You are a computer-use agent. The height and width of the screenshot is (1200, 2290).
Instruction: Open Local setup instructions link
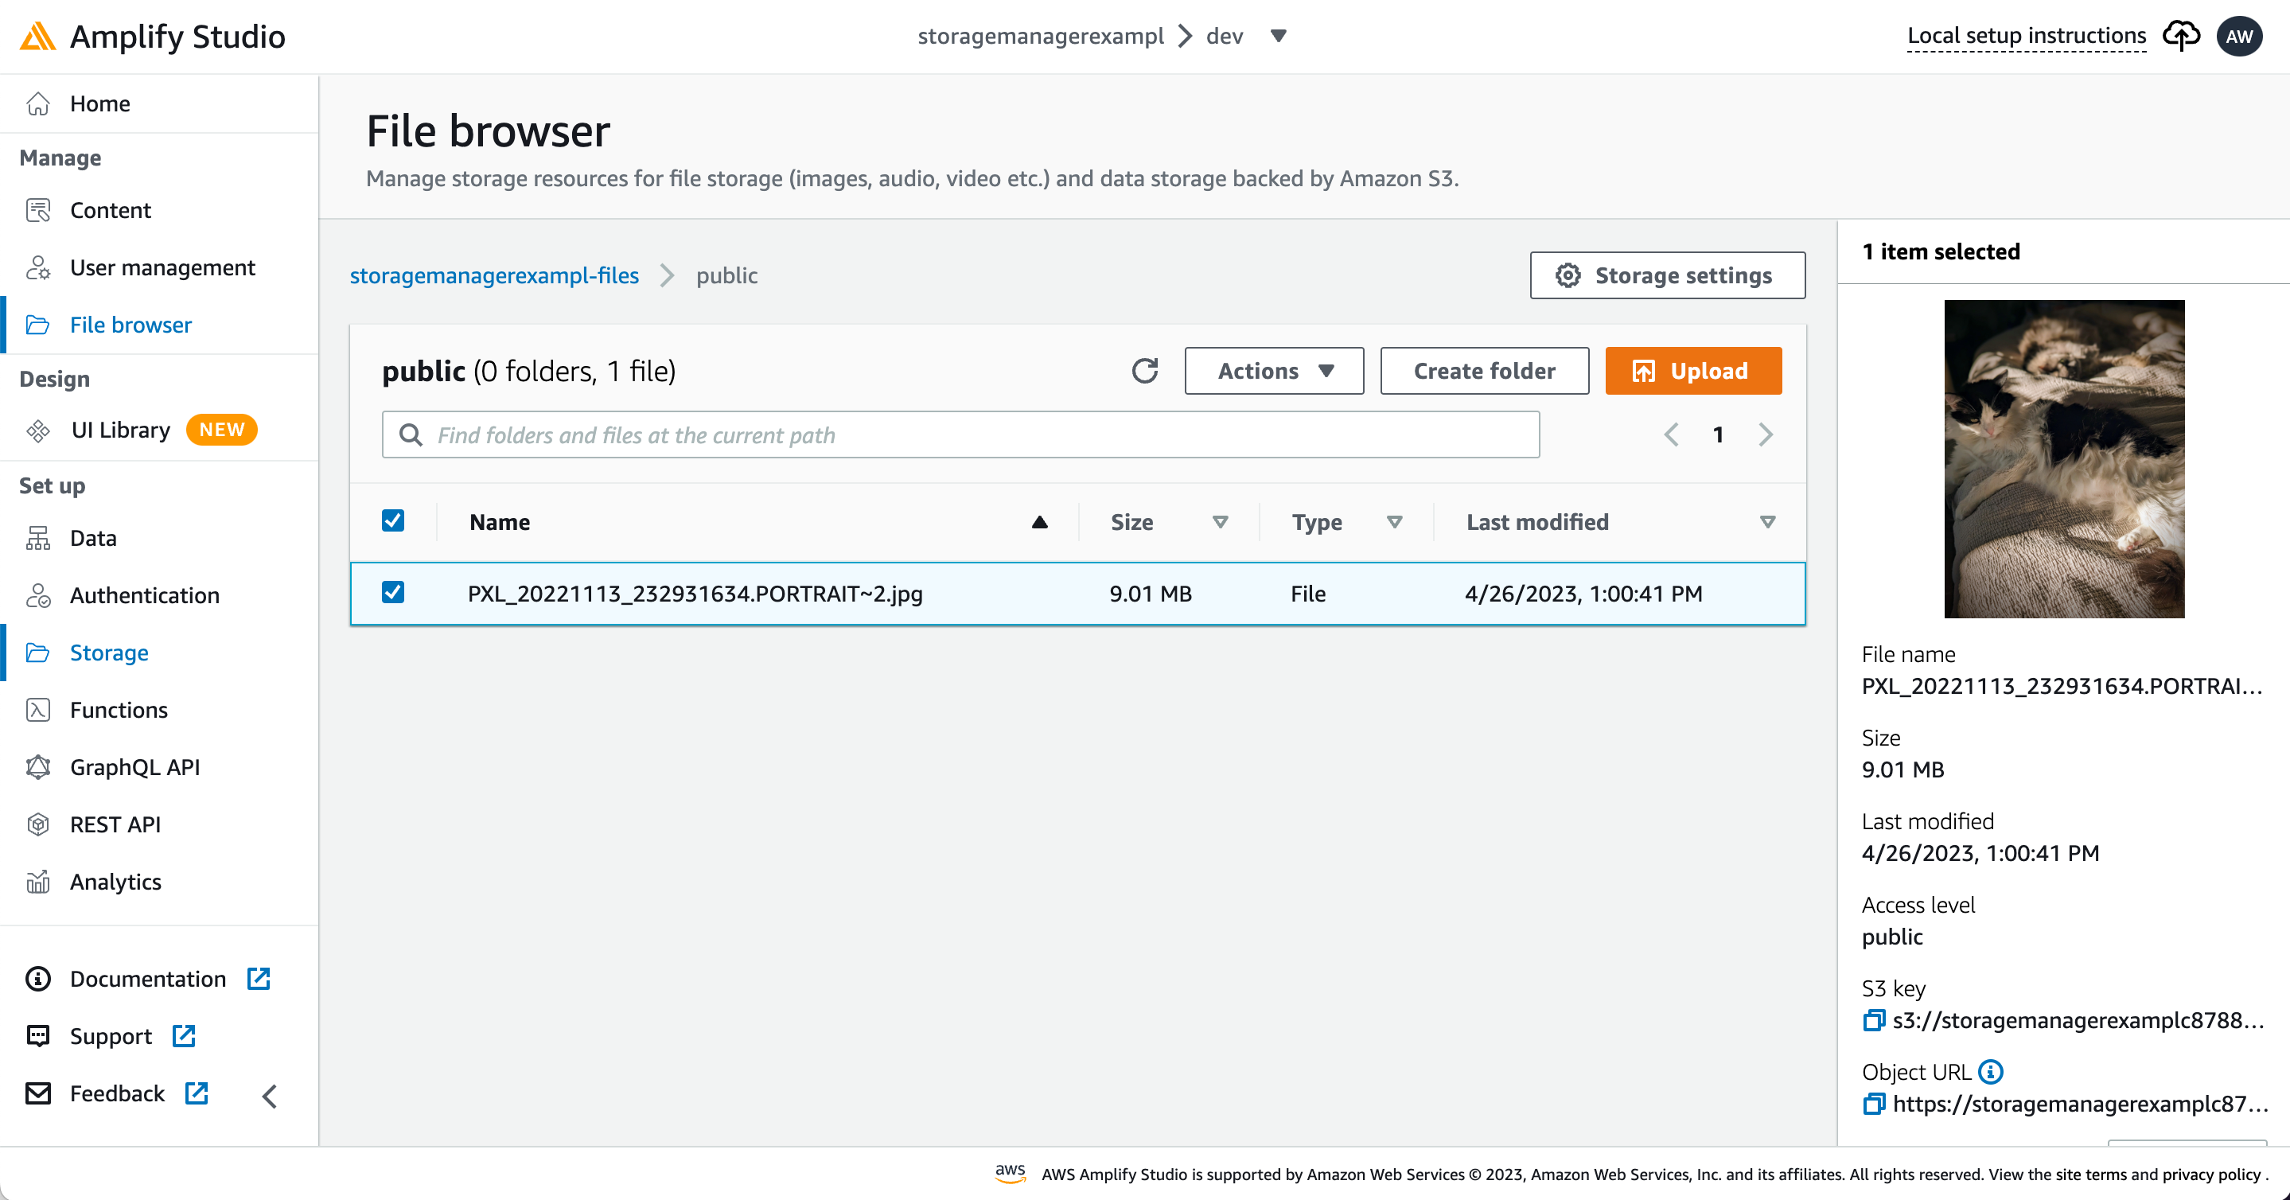(x=2027, y=36)
